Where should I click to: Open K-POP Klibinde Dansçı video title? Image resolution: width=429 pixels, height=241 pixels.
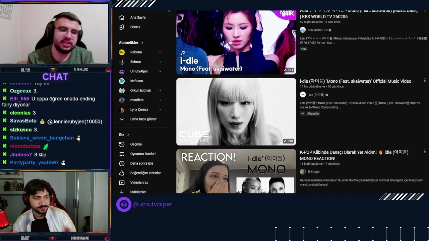tap(356, 155)
